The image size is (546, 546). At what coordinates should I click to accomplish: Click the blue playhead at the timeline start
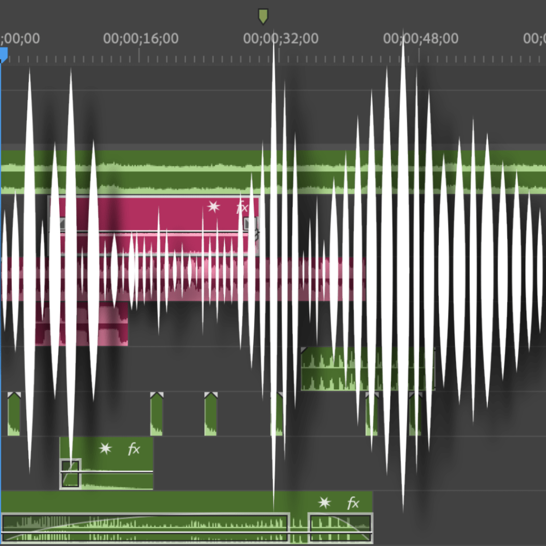(x=3, y=55)
